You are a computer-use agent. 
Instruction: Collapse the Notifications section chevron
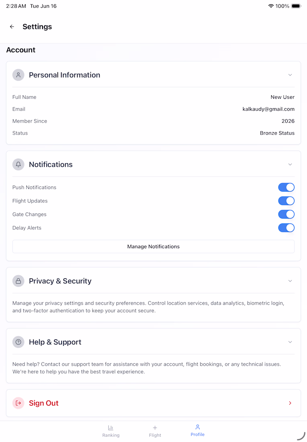[290, 164]
